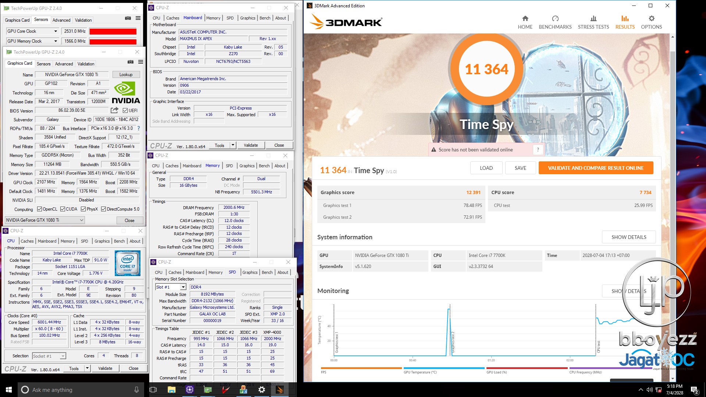Screen dimensions: 706x397
Task: Click the score validation help question mark
Action: pos(538,150)
